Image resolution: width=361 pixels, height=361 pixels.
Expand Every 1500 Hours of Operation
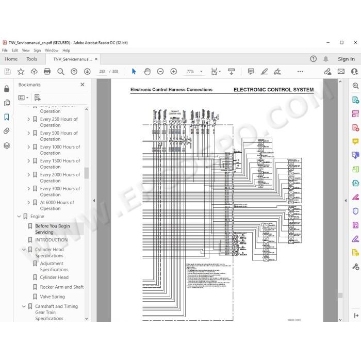coord(28,161)
